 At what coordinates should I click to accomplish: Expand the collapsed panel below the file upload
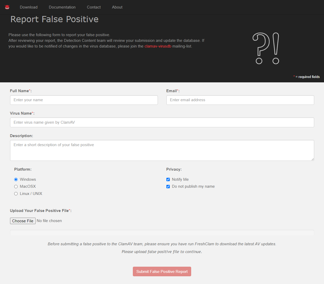pos(162,232)
